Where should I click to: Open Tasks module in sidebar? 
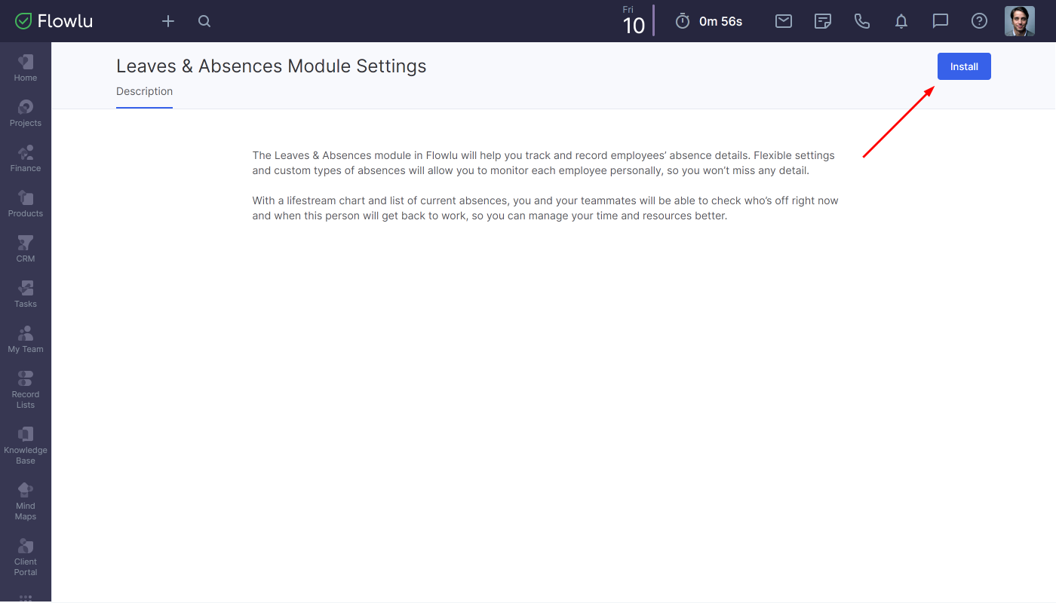pyautogui.click(x=26, y=294)
